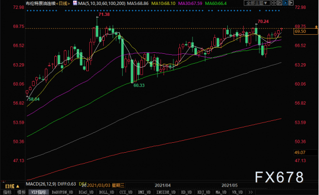
Task: Click the blue play replay icon
Action: pyautogui.click(x=286, y=3)
